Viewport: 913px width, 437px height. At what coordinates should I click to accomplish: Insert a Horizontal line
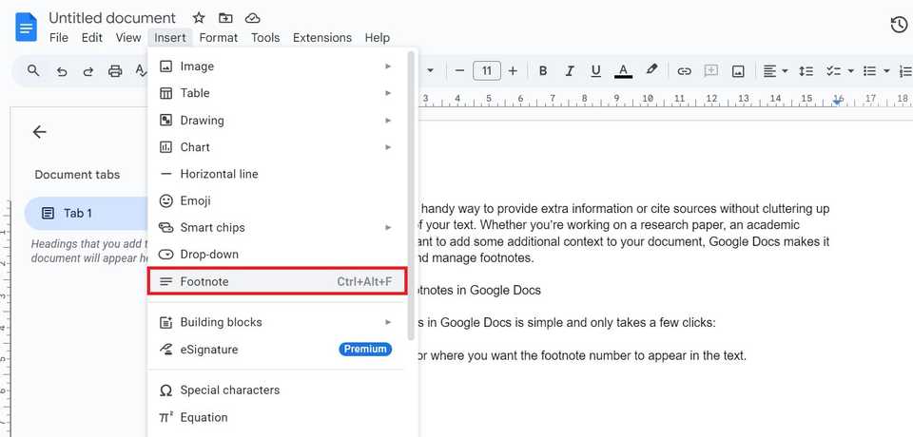coord(277,174)
